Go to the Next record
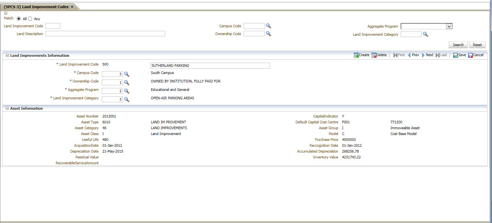The image size is (492, 223). click(427, 55)
